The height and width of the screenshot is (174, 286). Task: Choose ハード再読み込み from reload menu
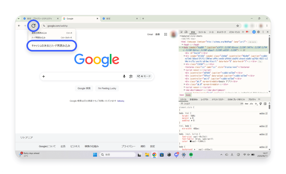52,38
